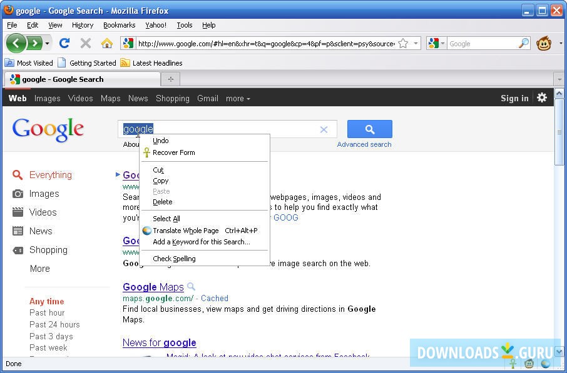Open the back/forward history dropdown arrow
Image resolution: width=567 pixels, height=373 pixels.
47,44
